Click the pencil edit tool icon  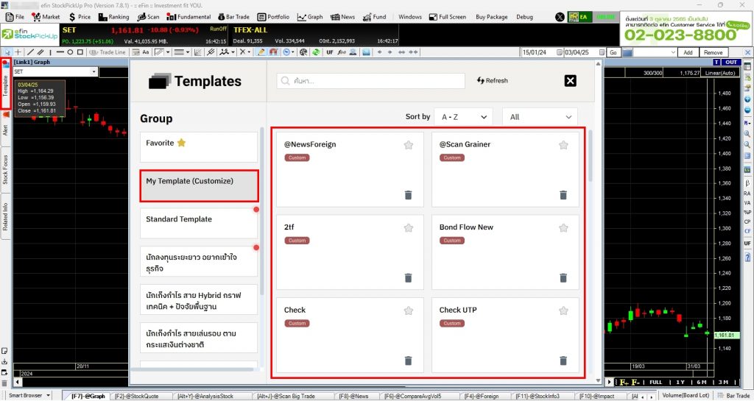click(261, 52)
